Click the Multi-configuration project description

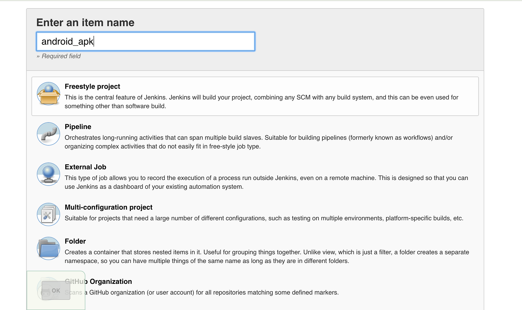click(264, 218)
